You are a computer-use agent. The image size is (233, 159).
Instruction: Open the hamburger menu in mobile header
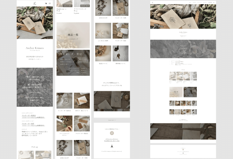[50, 3]
